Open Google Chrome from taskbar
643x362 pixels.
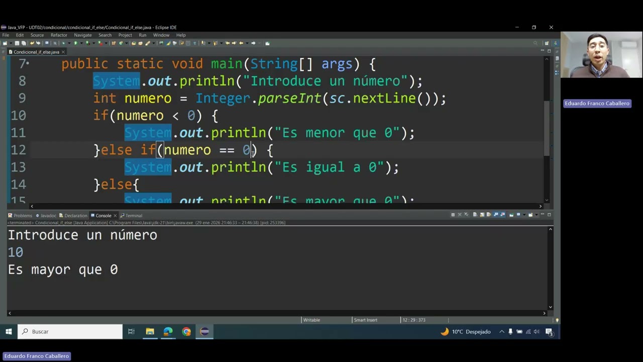tap(186, 331)
